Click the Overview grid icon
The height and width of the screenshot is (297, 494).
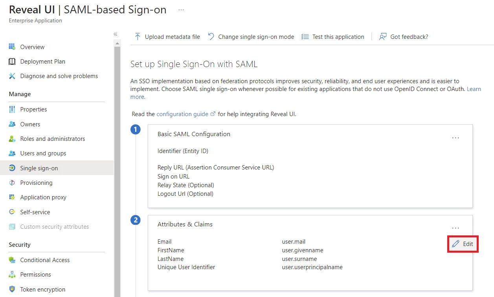tap(12, 47)
